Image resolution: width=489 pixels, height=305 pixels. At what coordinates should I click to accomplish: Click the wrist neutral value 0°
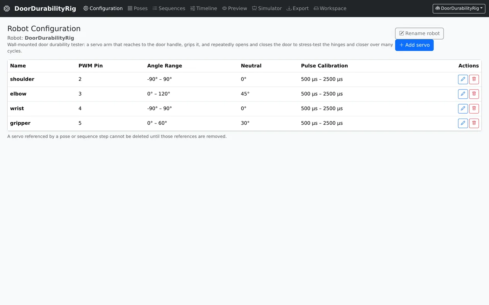pos(244,109)
